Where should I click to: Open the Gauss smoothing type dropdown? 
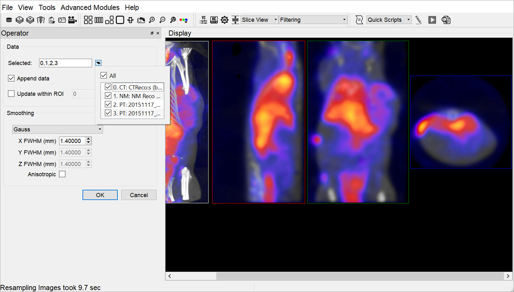pyautogui.click(x=57, y=129)
